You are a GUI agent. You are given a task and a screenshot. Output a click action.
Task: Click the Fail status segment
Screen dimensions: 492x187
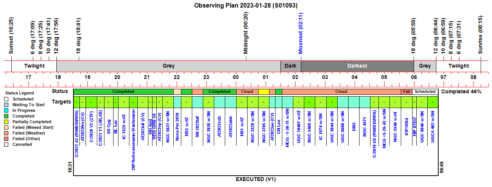[x=407, y=91]
